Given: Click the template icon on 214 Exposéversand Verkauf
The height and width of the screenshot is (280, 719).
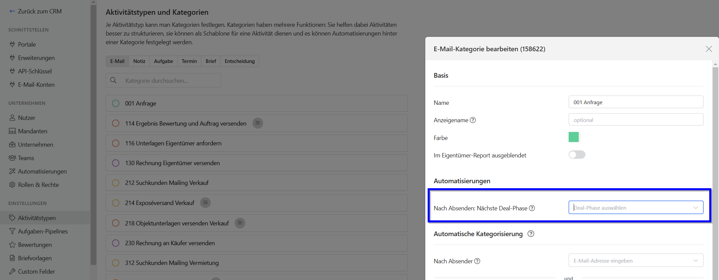Looking at the screenshot, I should (x=205, y=203).
